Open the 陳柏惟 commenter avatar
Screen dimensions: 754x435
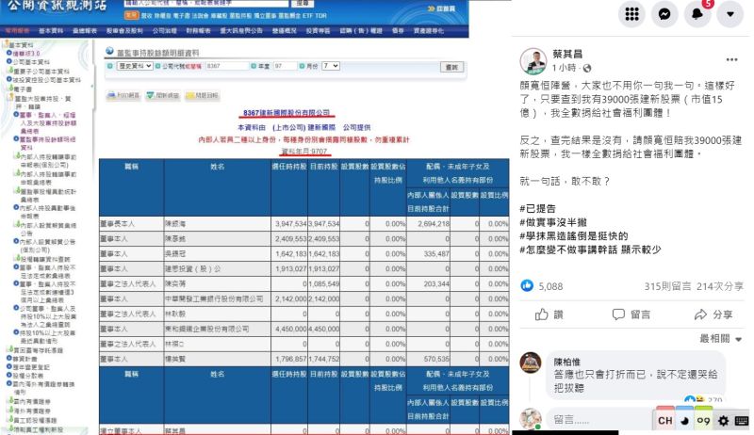pyautogui.click(x=531, y=362)
